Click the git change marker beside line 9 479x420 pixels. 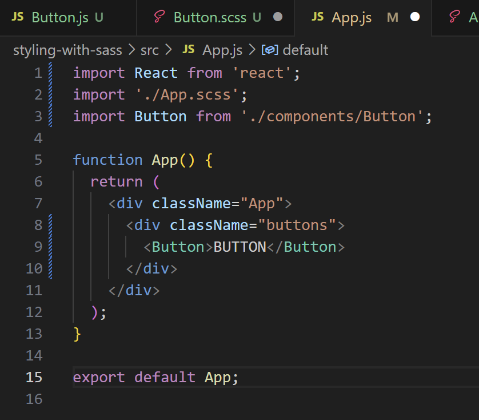50,247
